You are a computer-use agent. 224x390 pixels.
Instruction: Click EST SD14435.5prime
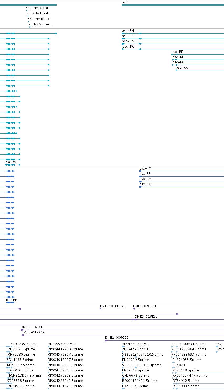point(20,360)
